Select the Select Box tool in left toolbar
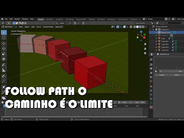Screen dimensions: 184x138 tap(4, 32)
